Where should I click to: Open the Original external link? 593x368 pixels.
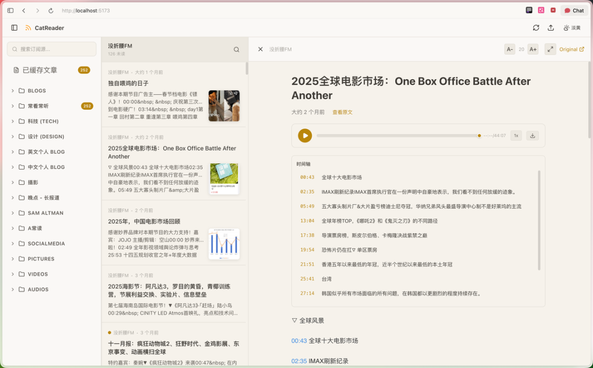point(572,49)
